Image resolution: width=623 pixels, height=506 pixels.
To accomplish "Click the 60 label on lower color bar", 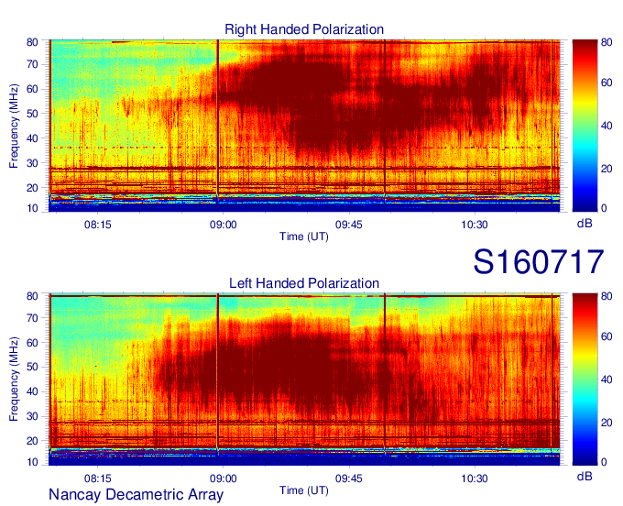I will (x=607, y=336).
